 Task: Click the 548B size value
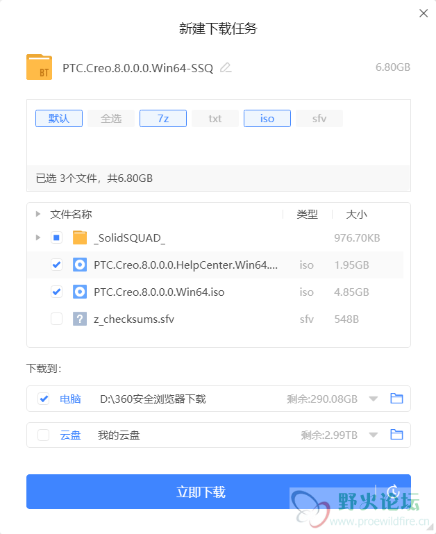coord(346,319)
